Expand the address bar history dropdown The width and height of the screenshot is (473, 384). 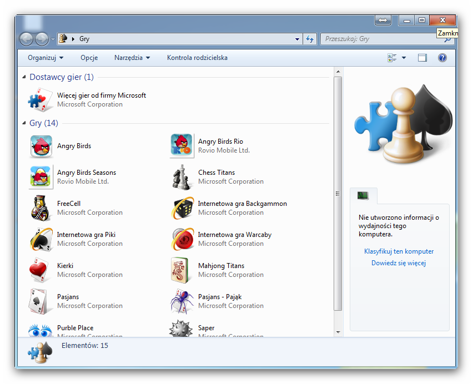click(297, 39)
